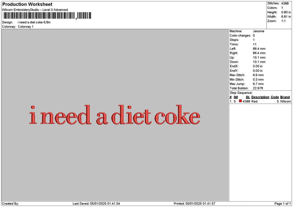Click the 'Colors:' label in header
The height and width of the screenshot is (207, 293).
coord(272,8)
